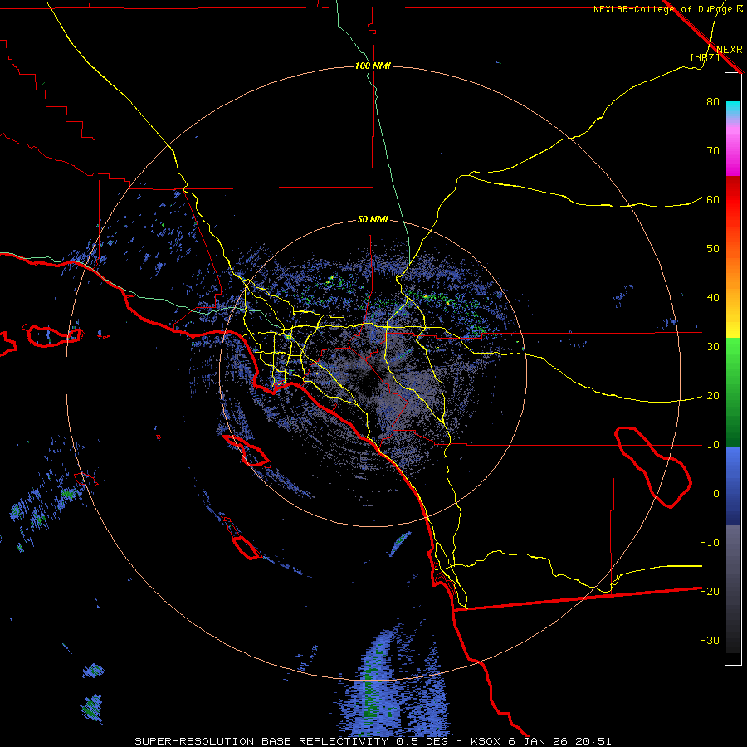Select the 100 NMI range ring label
This screenshot has height=747, width=747.
point(373,66)
